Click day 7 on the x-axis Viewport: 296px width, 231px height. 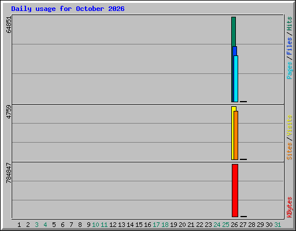coord(71,225)
